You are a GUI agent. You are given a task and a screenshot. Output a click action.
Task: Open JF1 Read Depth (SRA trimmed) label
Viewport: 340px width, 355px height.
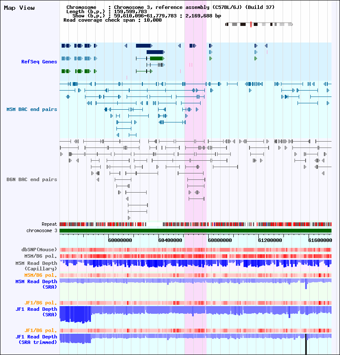click(x=36, y=339)
